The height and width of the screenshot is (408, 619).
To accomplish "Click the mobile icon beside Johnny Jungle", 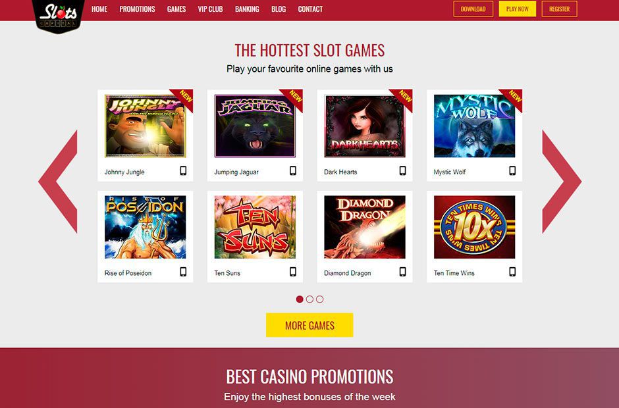I will tap(183, 170).
